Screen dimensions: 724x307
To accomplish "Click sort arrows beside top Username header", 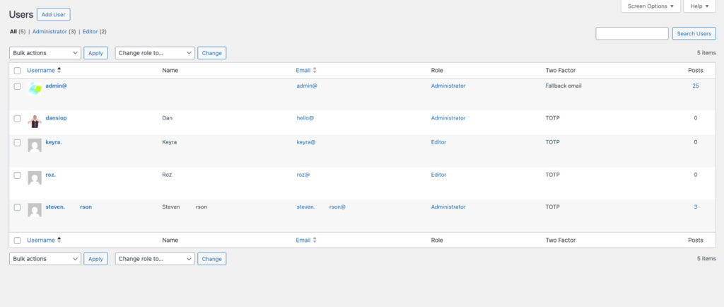I will (x=59, y=70).
